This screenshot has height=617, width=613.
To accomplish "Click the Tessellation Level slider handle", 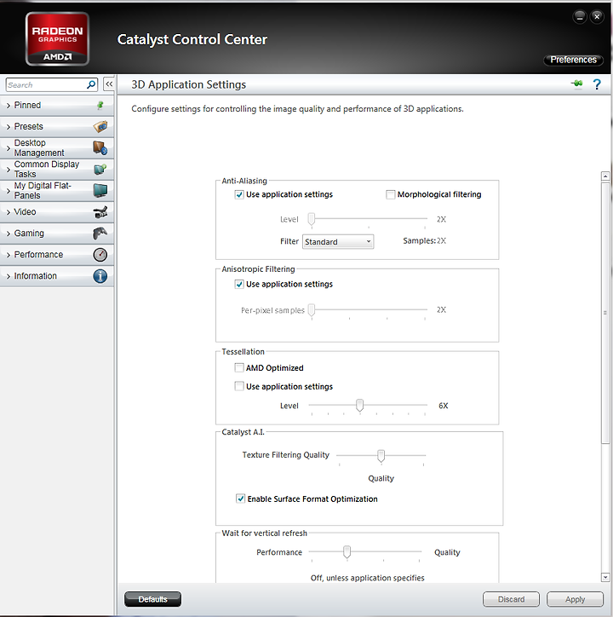I will pos(359,405).
